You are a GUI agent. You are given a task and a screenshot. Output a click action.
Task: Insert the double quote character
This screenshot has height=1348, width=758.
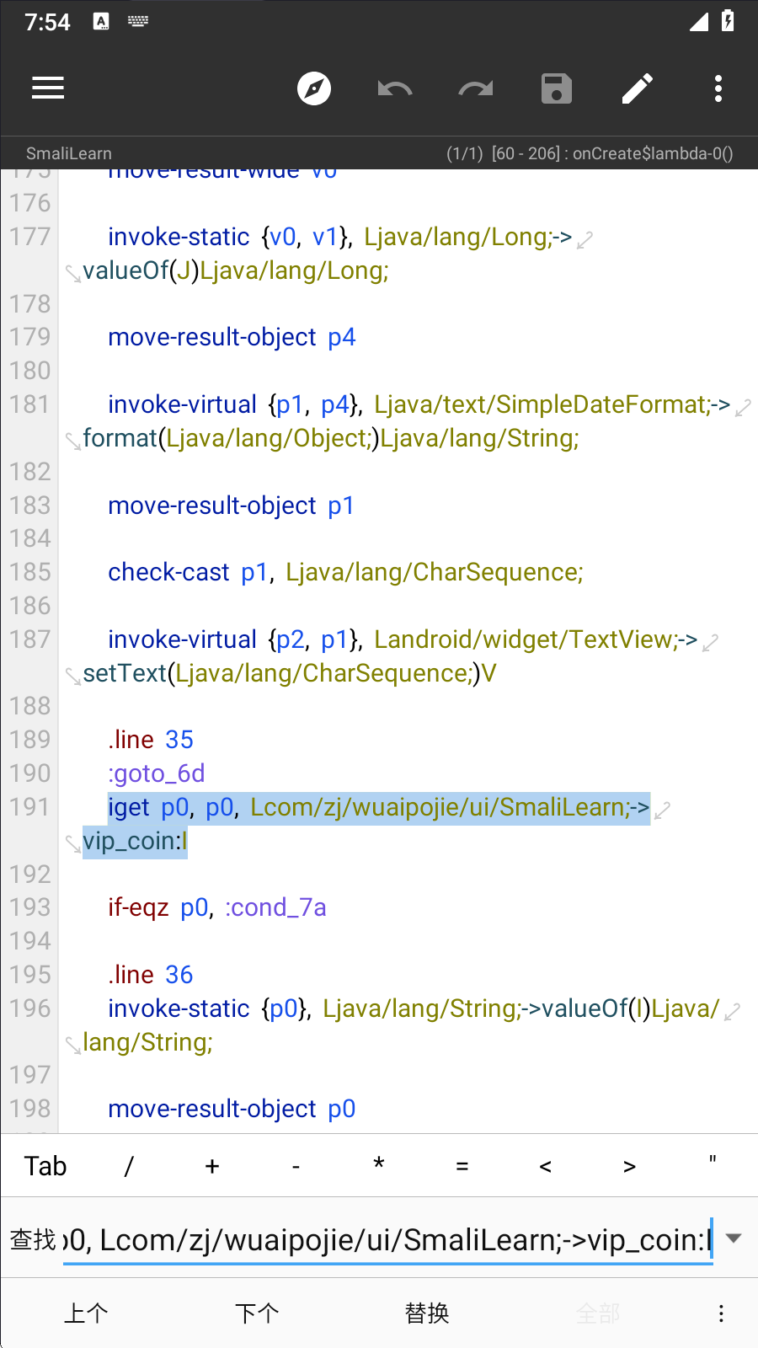pos(713,1166)
